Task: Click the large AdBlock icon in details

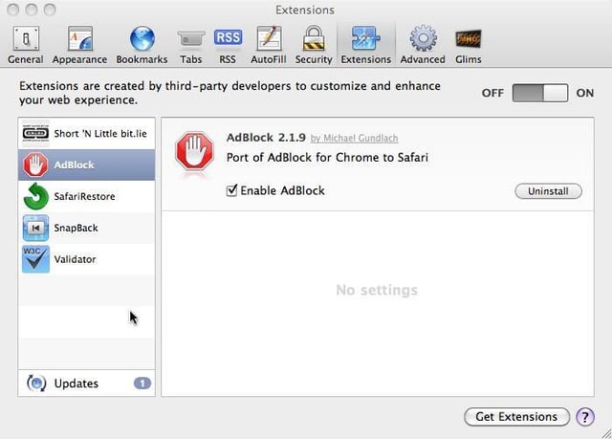Action: pyautogui.click(x=195, y=150)
